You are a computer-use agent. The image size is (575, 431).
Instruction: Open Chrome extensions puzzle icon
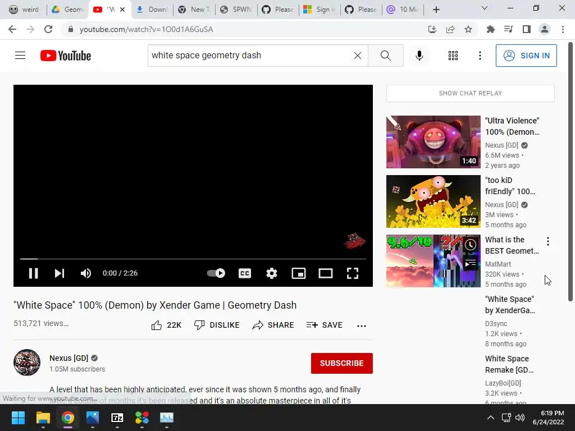click(491, 29)
